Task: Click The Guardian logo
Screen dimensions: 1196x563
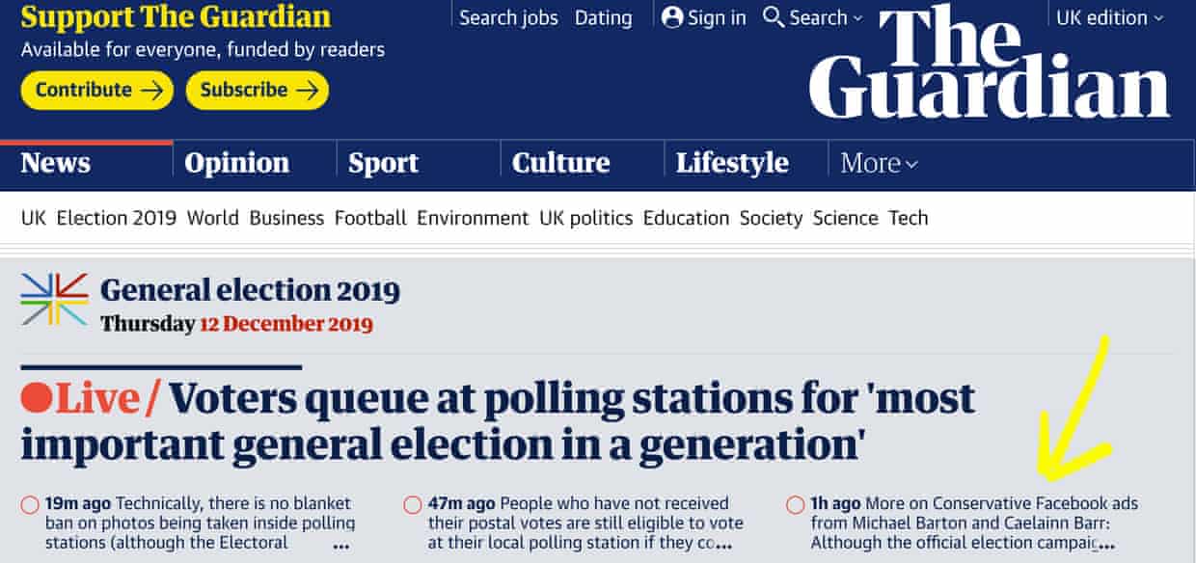Action: point(989,64)
